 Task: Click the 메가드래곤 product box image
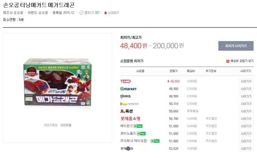(57, 82)
